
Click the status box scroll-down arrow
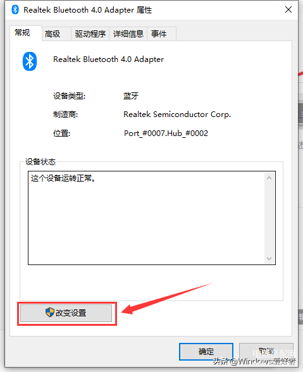click(269, 258)
